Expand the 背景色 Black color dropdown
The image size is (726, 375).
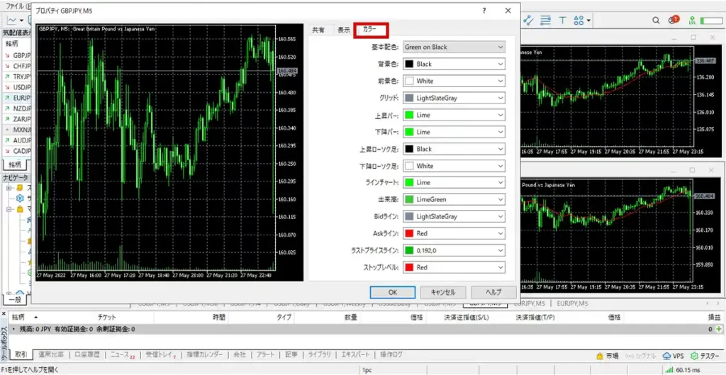click(454, 64)
